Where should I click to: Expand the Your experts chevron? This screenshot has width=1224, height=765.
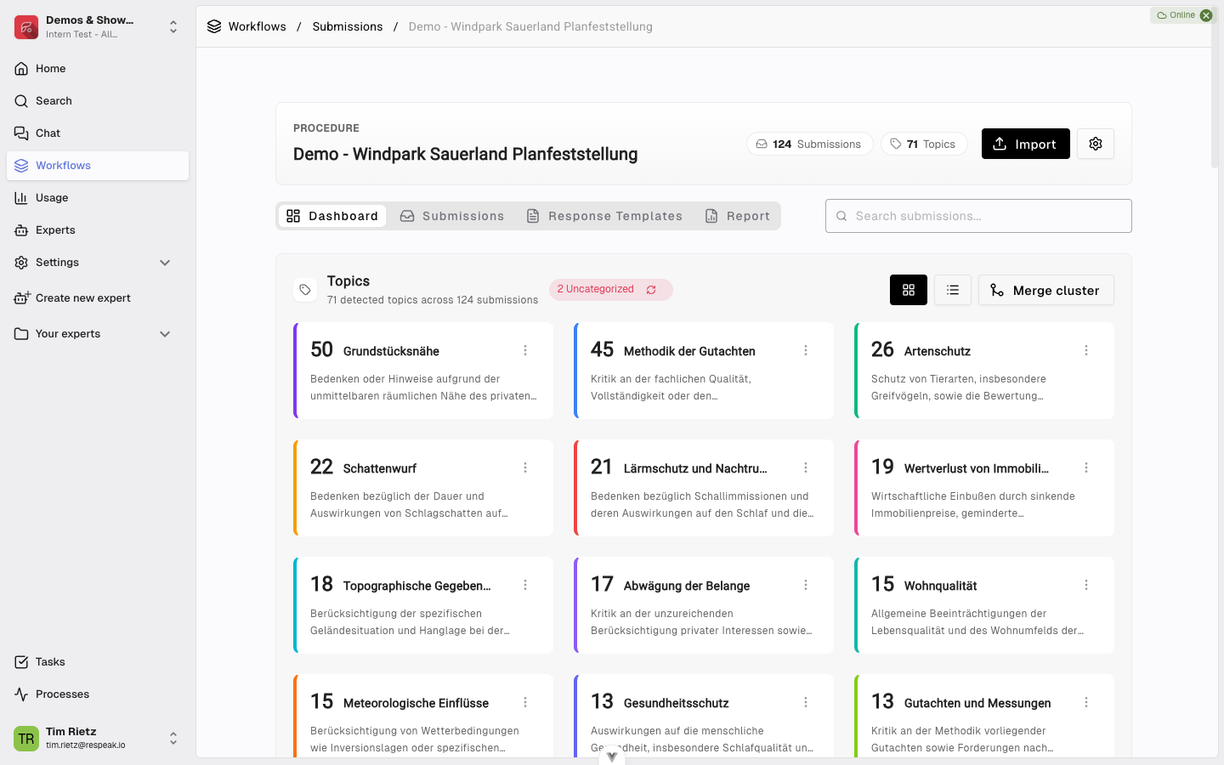point(165,334)
